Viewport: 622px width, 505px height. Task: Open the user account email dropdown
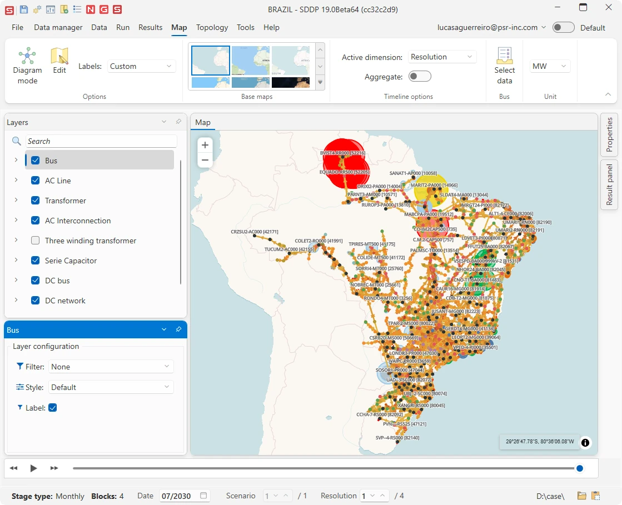[x=491, y=27]
